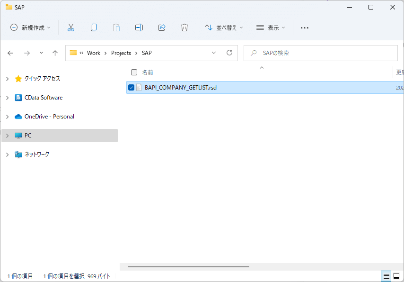The image size is (404, 282).
Task: Expand the クイック アクセス tree node
Action: (x=8, y=79)
